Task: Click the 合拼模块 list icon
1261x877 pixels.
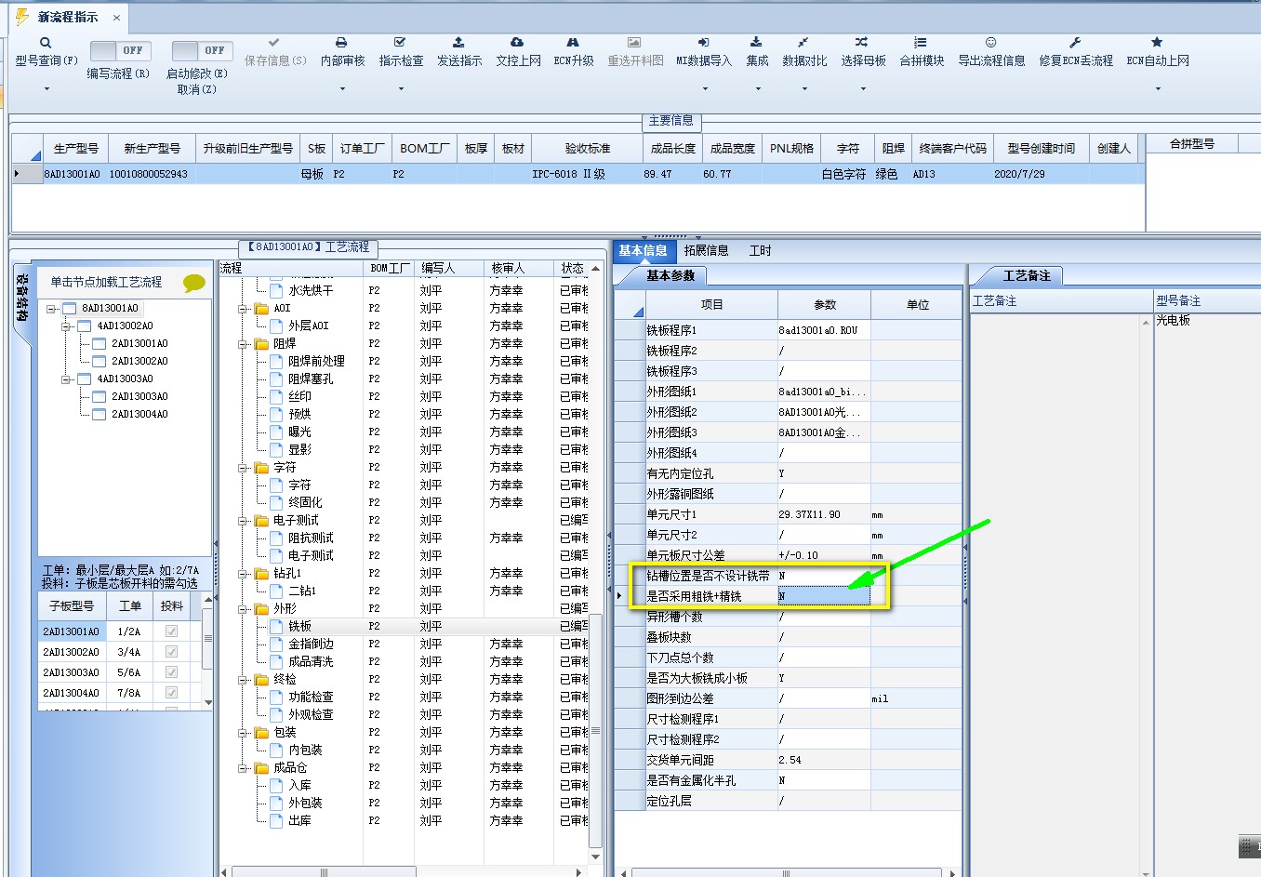Action: coord(921,43)
